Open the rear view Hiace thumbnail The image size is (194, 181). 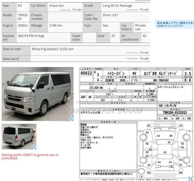tap(19, 136)
